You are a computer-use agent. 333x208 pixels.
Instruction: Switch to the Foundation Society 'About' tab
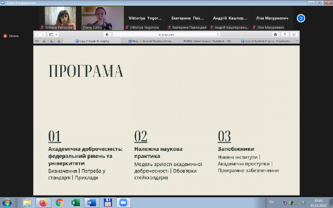point(150,41)
